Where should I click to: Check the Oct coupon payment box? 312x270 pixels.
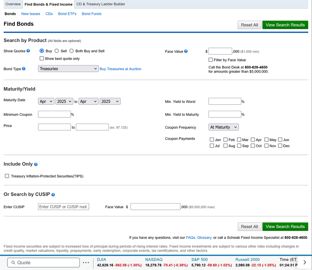(x=253, y=145)
